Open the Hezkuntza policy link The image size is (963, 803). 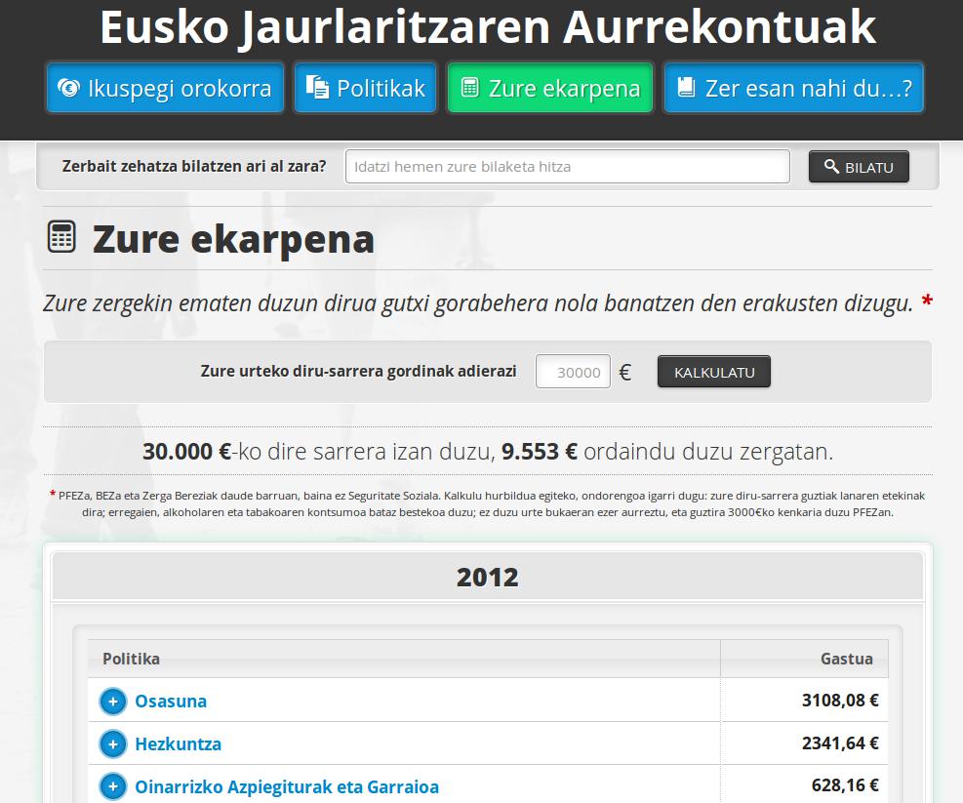(178, 743)
